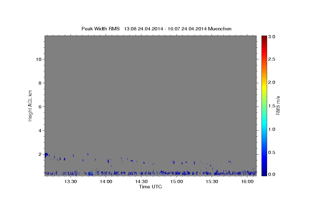
Task: Click the 'RMS m/s' colorbar label
Action: [x=278, y=105]
